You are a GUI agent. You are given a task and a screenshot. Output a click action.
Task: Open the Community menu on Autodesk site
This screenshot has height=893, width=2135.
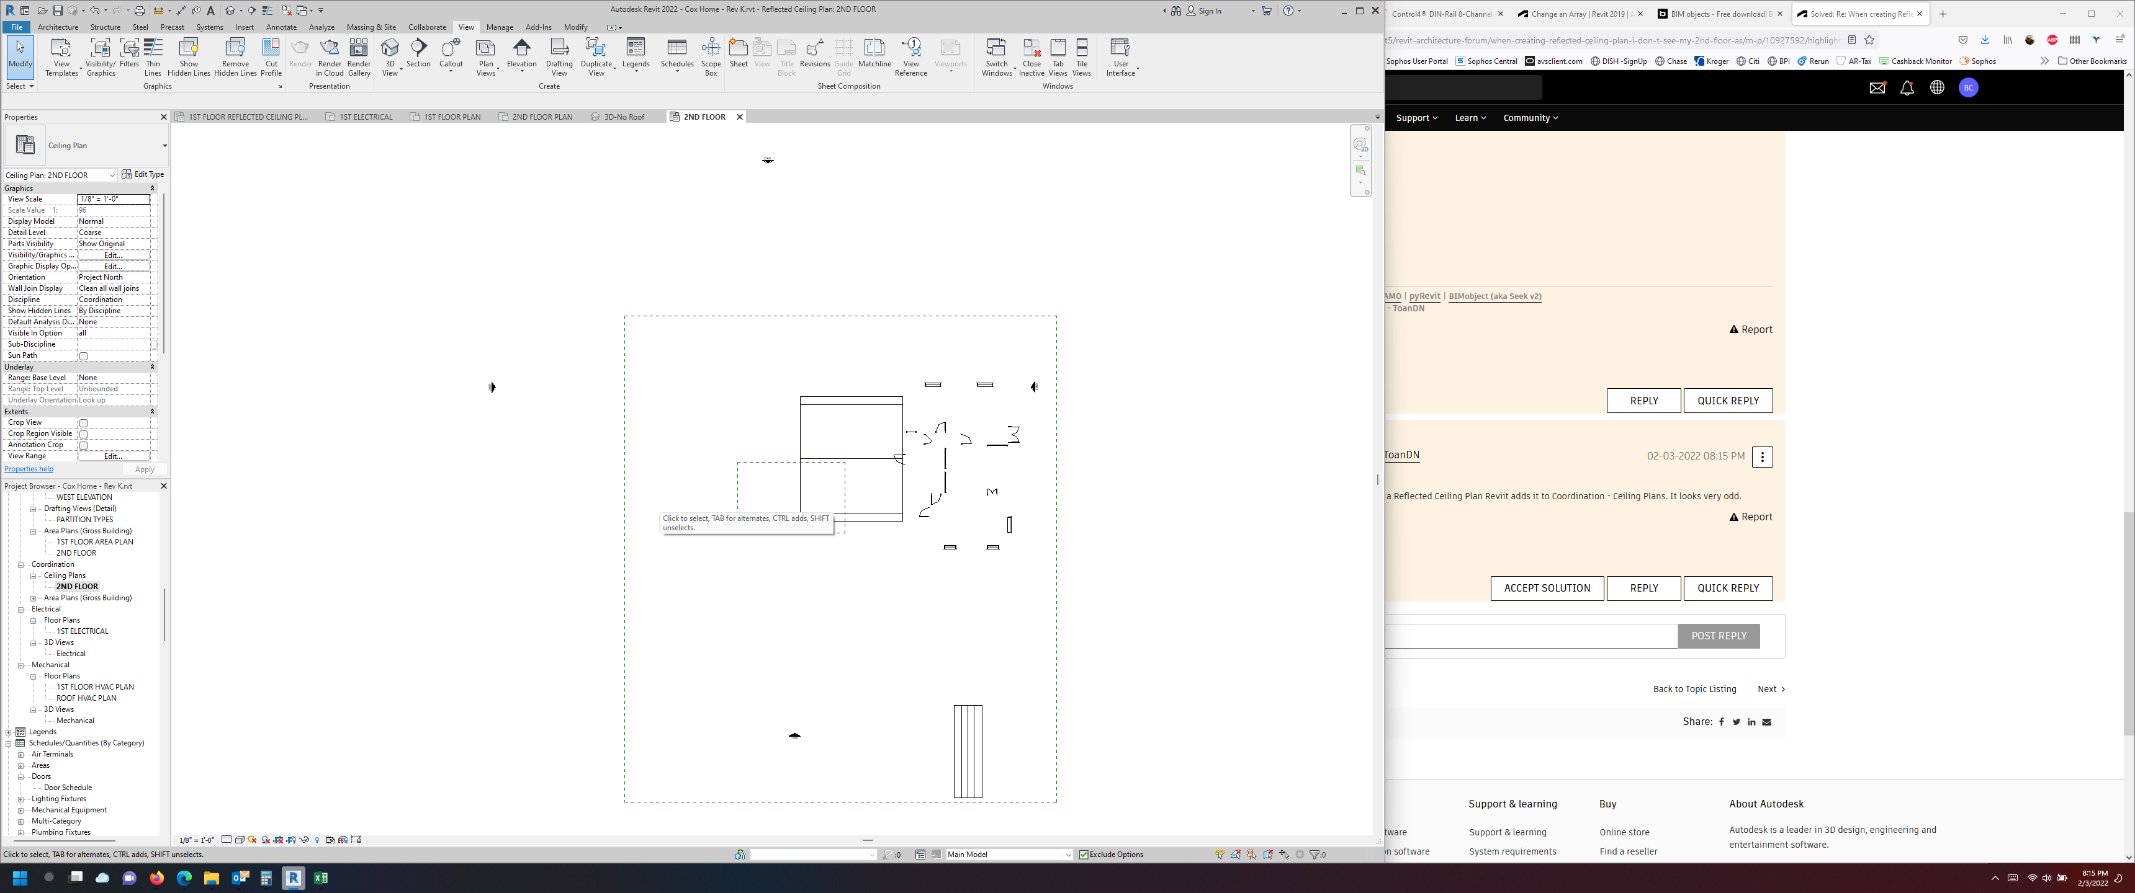tap(1530, 118)
